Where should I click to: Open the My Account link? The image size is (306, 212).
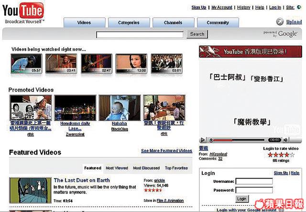(x=222, y=8)
